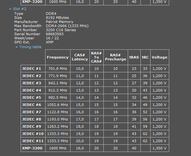The width and height of the screenshot is (191, 156).
Task: Collapse the Slot #2 section
Action: pos(20,9)
